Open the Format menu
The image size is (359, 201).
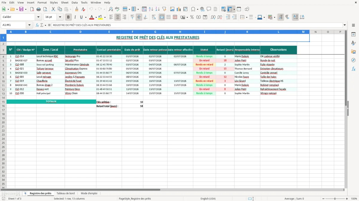tap(42, 2)
